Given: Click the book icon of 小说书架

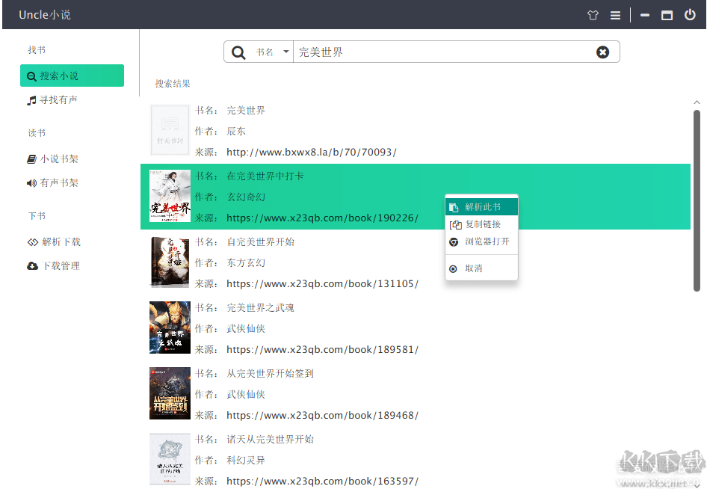Looking at the screenshot, I should click(31, 159).
